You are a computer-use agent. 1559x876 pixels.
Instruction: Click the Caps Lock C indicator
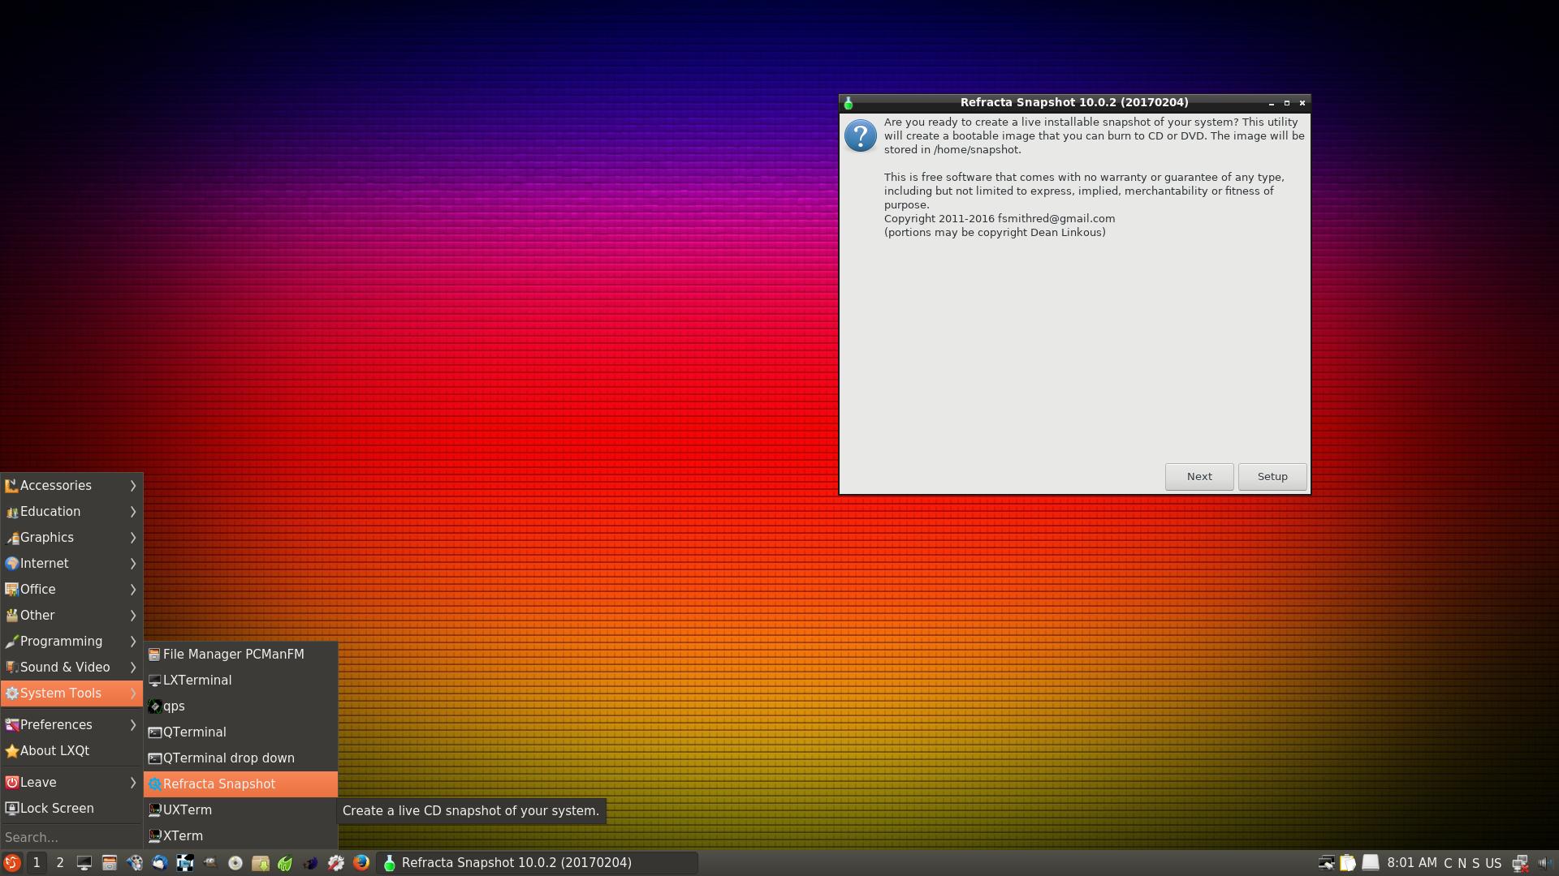tap(1448, 864)
